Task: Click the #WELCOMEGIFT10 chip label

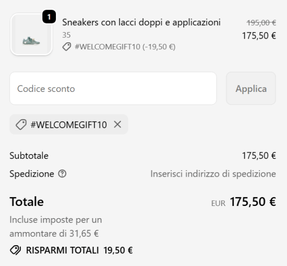Action: [69, 124]
